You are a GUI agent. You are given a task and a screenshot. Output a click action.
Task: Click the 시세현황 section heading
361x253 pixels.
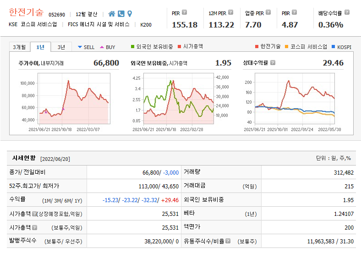coord(24,158)
